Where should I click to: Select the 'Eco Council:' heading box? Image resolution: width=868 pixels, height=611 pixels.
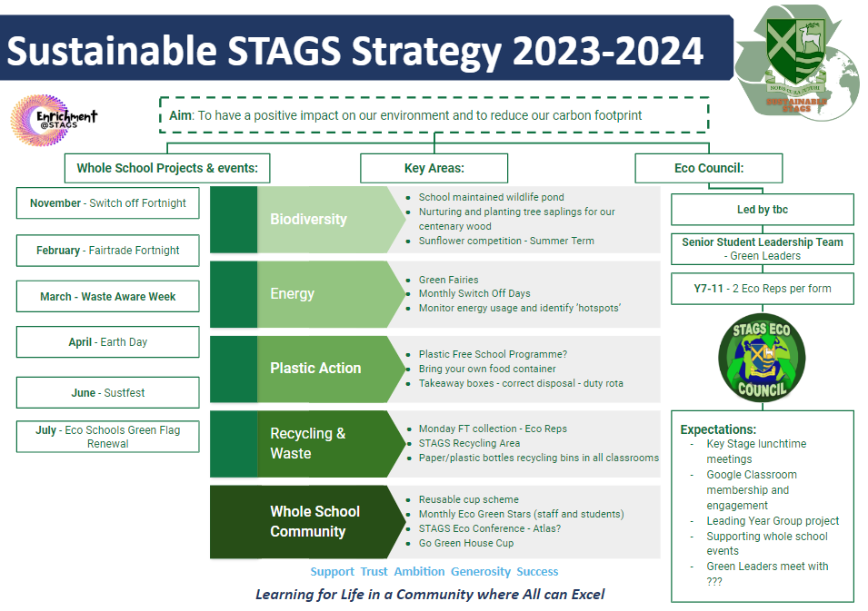click(x=709, y=168)
